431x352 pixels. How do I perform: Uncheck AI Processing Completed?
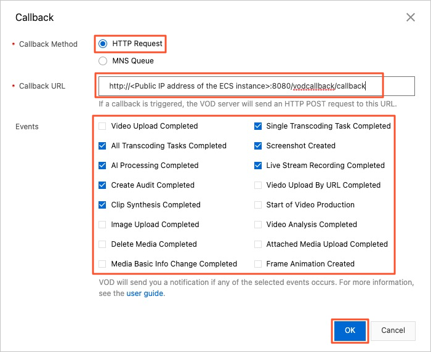pos(102,166)
